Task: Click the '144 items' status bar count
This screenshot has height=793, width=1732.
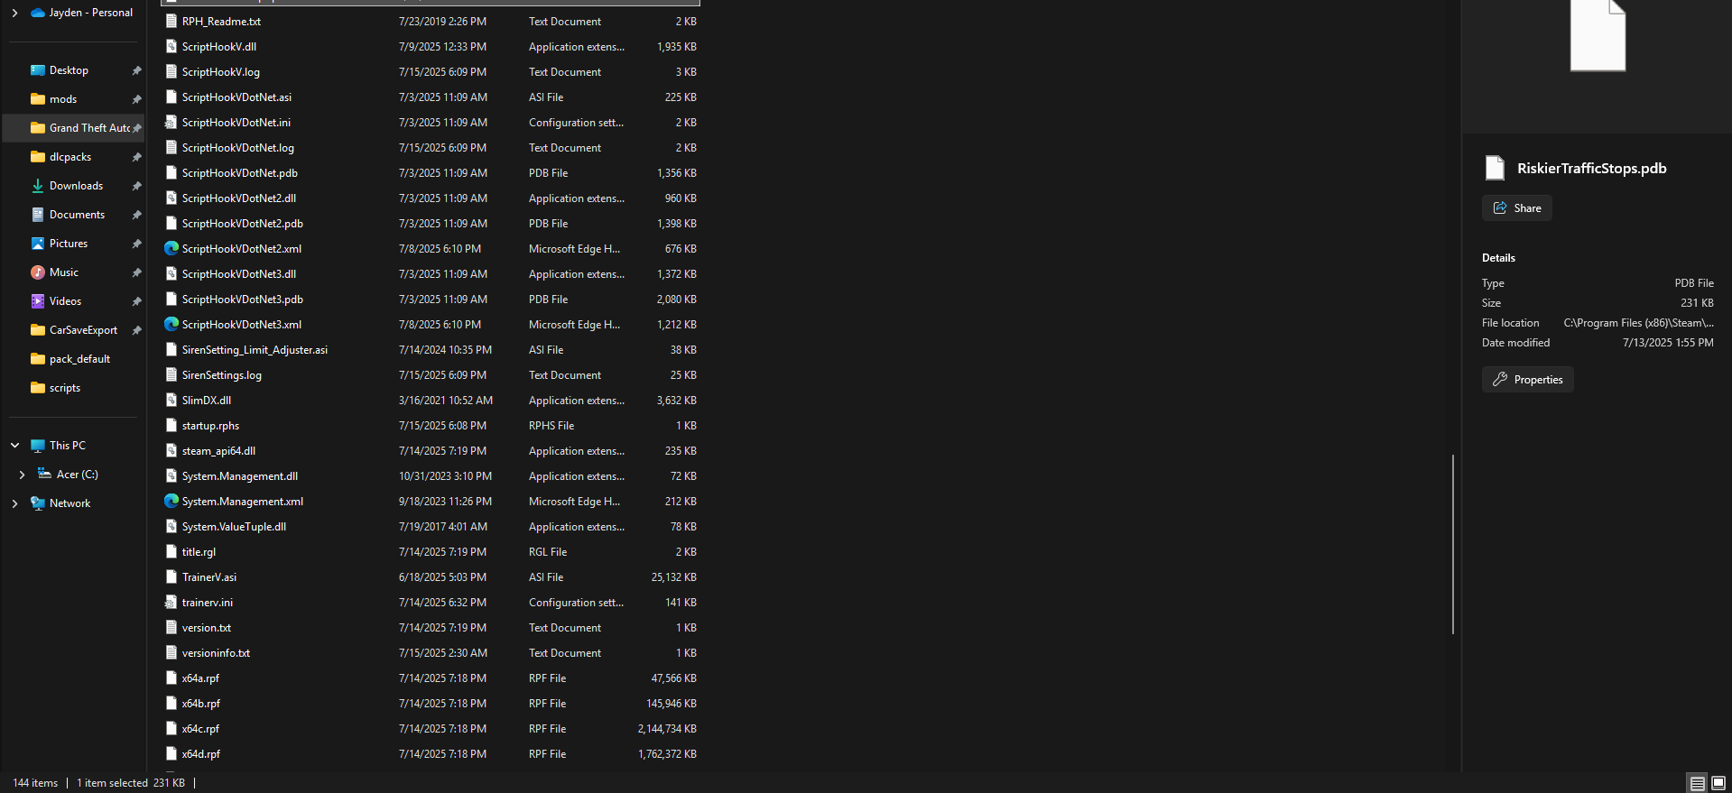Action: tap(35, 783)
